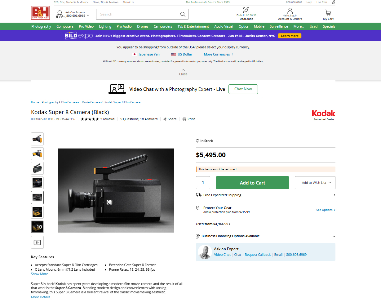
Task: Open Used from $4,944.95 options
Action: coord(213,224)
